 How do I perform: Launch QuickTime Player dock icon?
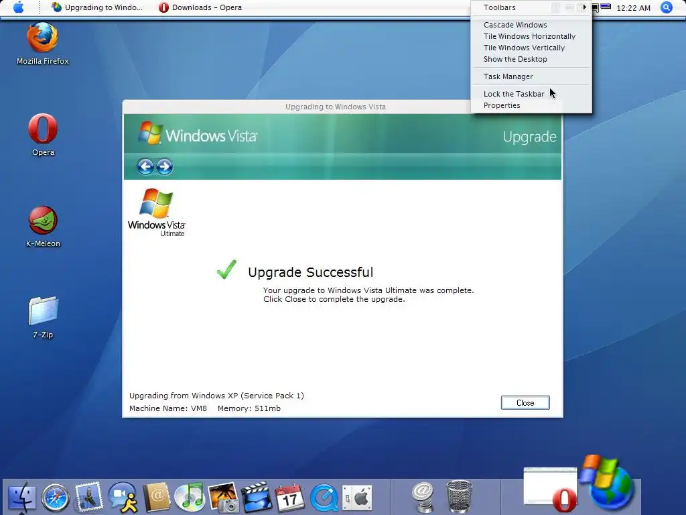324,498
